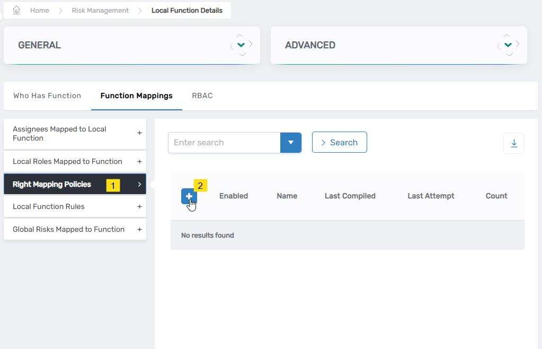The image size is (542, 349).
Task: Open Local Function Details breadcrumb link
Action: (188, 10)
